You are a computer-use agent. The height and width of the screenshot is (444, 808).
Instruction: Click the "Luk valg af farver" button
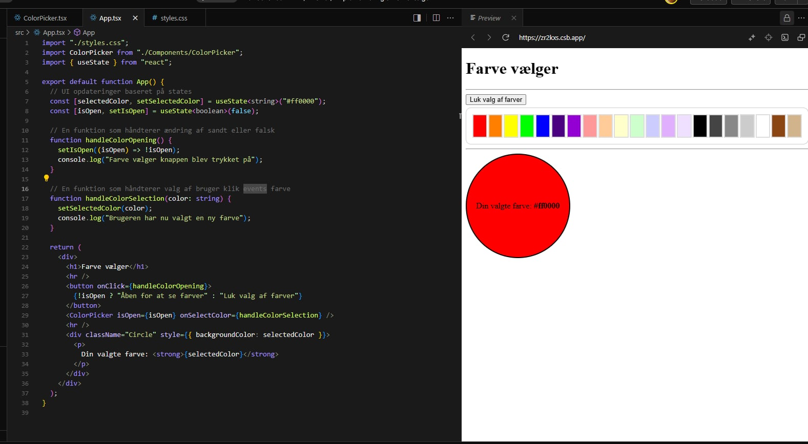click(x=495, y=100)
